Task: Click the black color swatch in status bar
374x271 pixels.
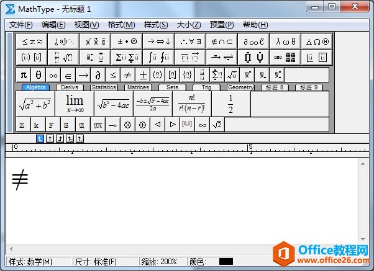Action: click(x=226, y=262)
